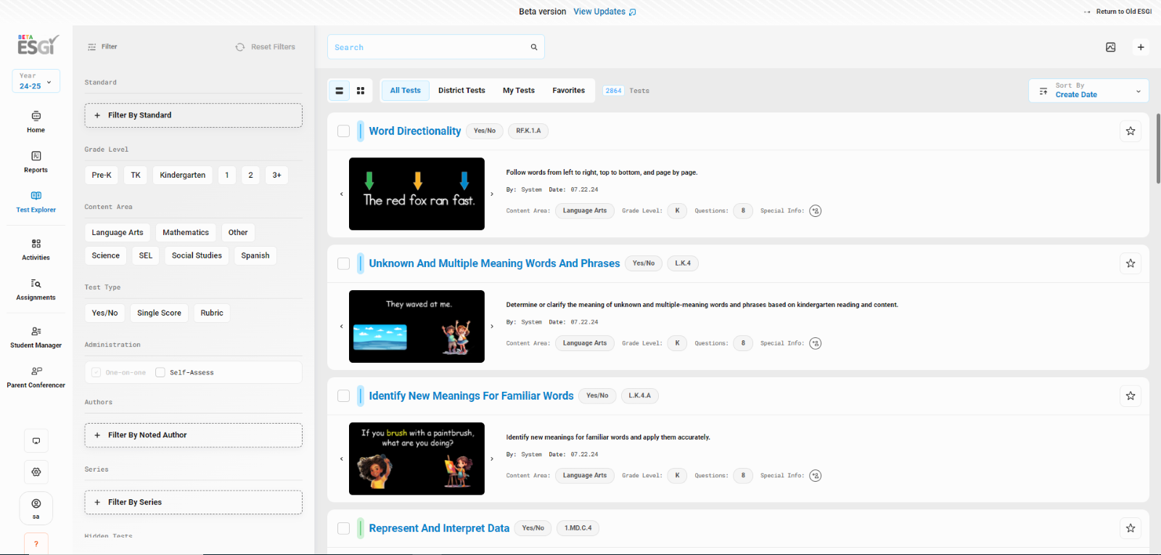Click the plus icon to add test
This screenshot has height=555, width=1161.
(1141, 47)
